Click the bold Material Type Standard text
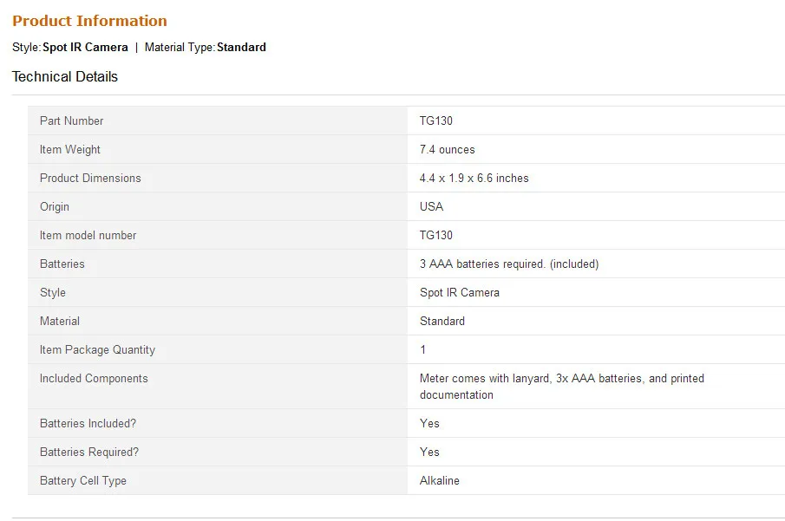Screen dimensions: 785x521 coord(241,47)
